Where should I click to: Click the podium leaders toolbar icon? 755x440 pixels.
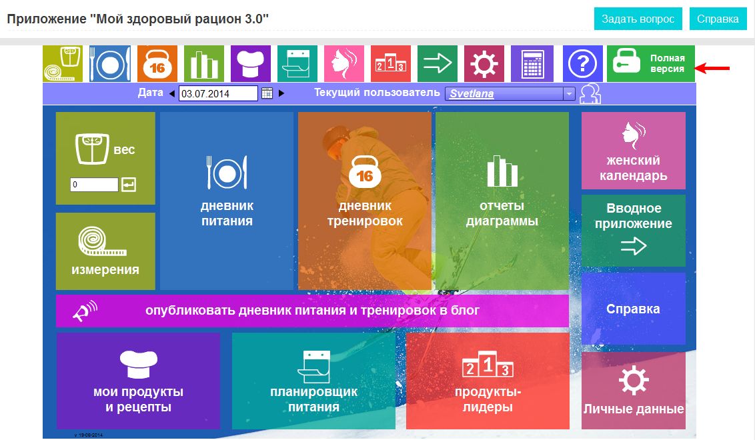pyautogui.click(x=391, y=63)
